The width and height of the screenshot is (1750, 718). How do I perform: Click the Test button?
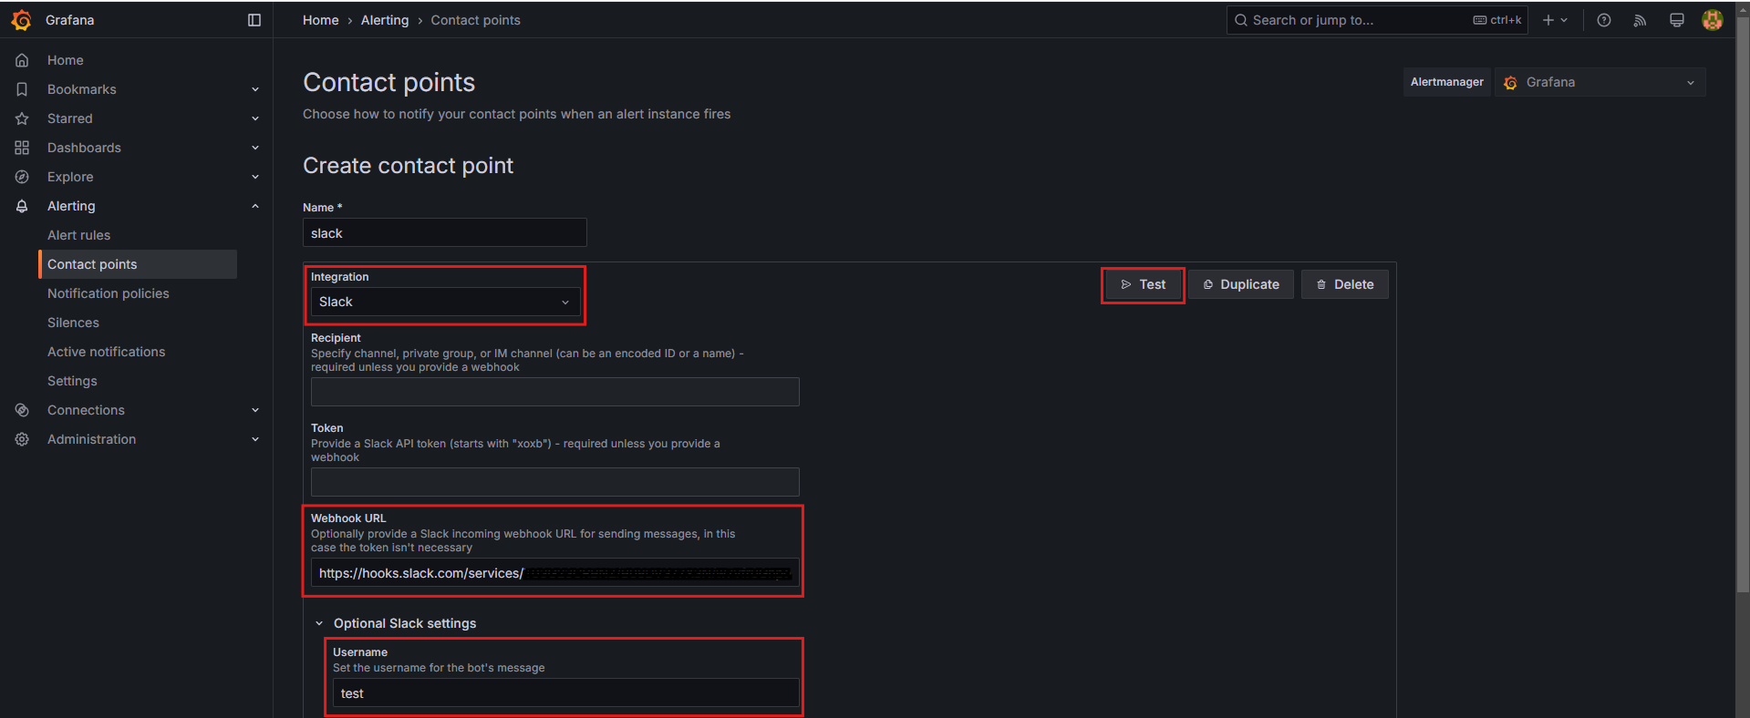click(x=1143, y=284)
